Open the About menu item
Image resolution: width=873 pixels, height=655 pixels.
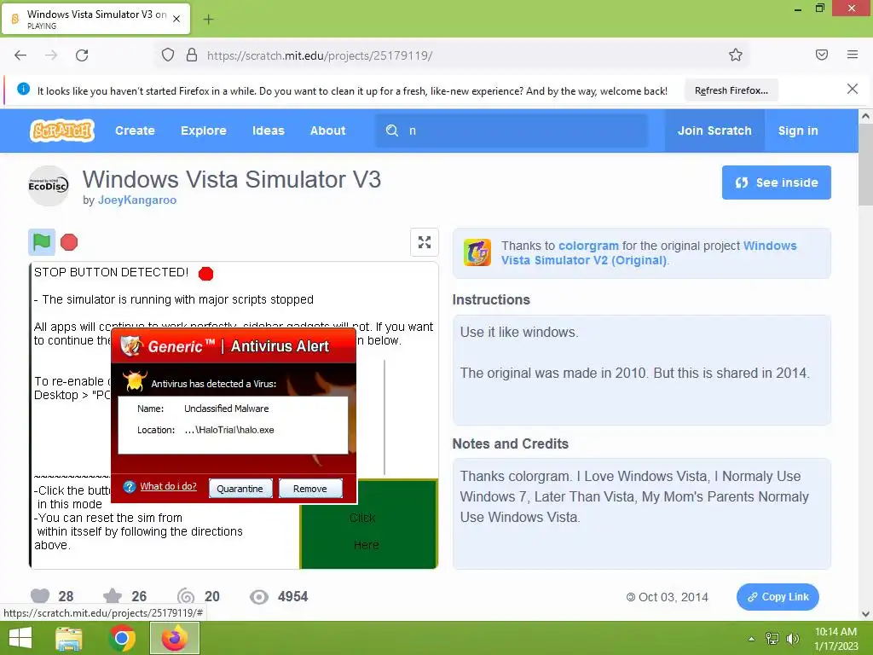click(328, 130)
